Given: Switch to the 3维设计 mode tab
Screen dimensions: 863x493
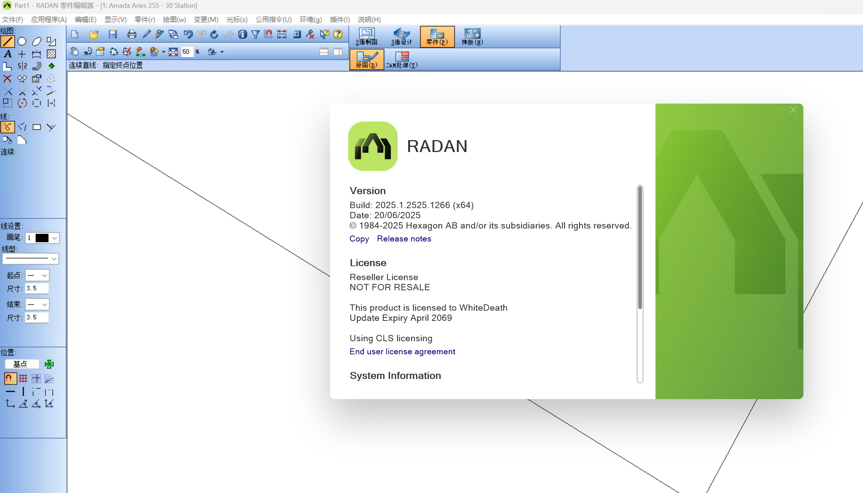Looking at the screenshot, I should [x=401, y=37].
